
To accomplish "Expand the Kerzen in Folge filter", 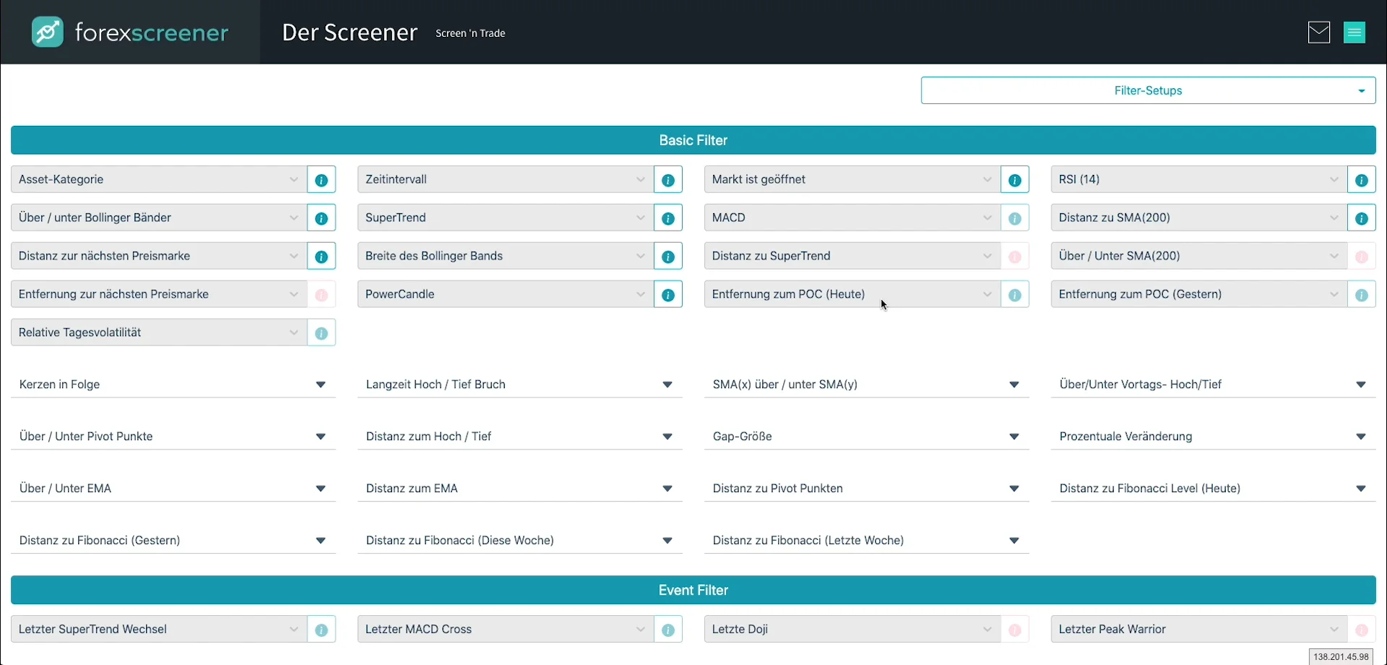I will tap(174, 385).
